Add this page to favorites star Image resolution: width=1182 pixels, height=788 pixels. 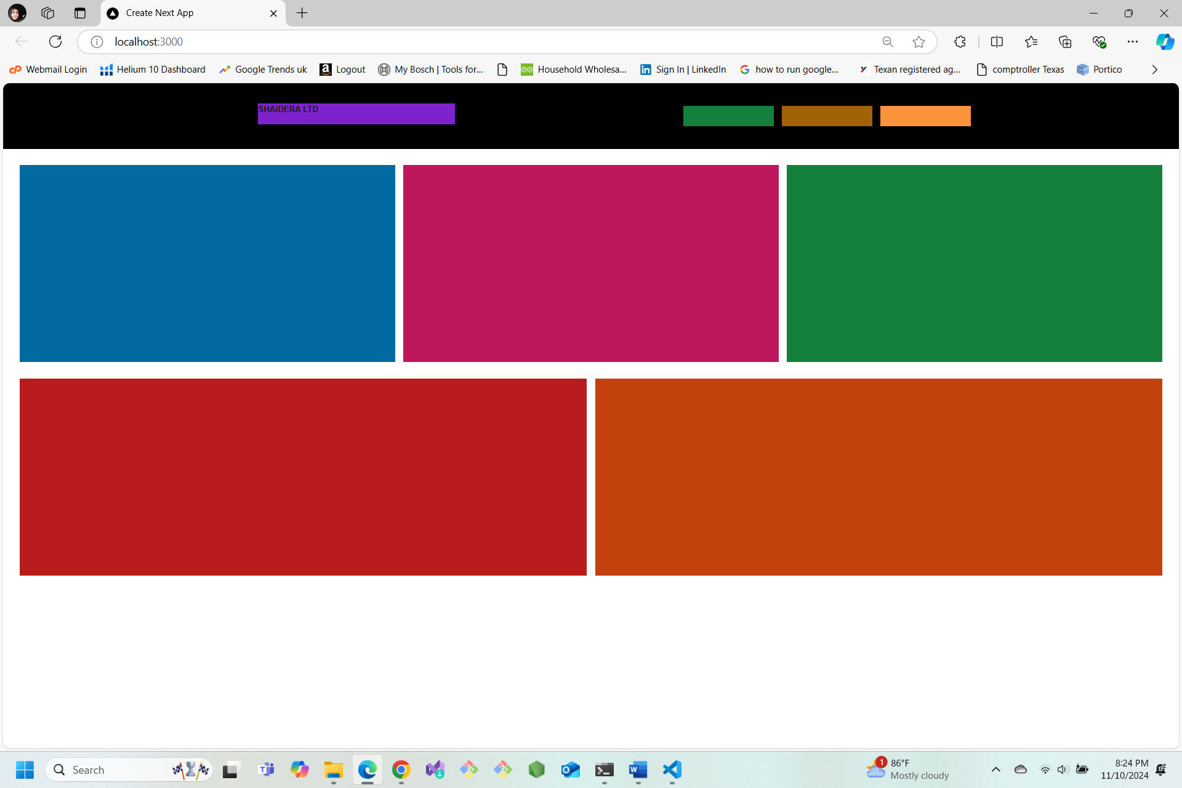click(919, 42)
